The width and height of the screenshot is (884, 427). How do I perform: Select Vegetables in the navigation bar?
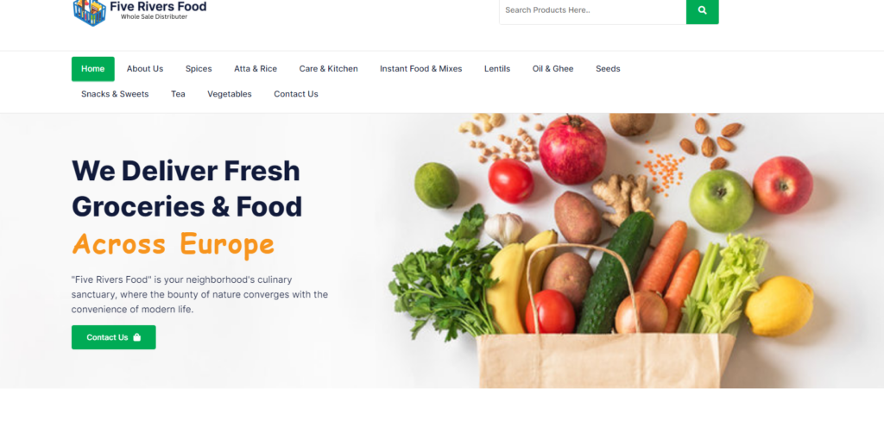(x=230, y=94)
